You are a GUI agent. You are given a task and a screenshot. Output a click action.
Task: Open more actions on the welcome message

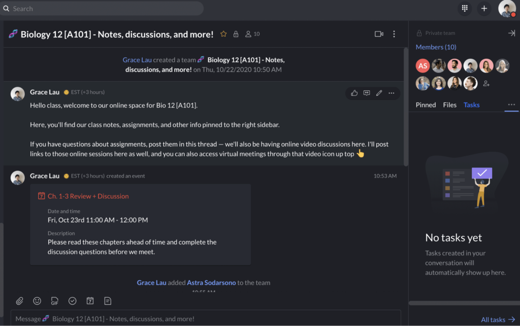point(391,93)
